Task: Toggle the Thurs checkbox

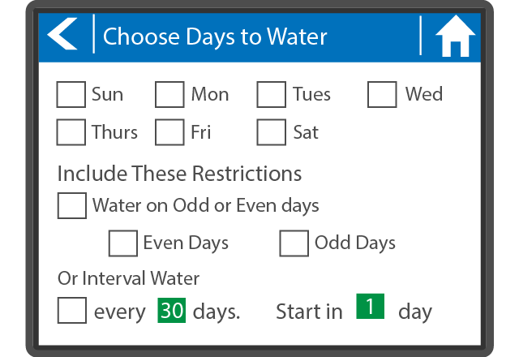Action: tap(71, 132)
